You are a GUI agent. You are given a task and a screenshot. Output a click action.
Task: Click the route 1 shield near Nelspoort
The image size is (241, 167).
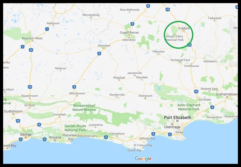[x=47, y=29]
